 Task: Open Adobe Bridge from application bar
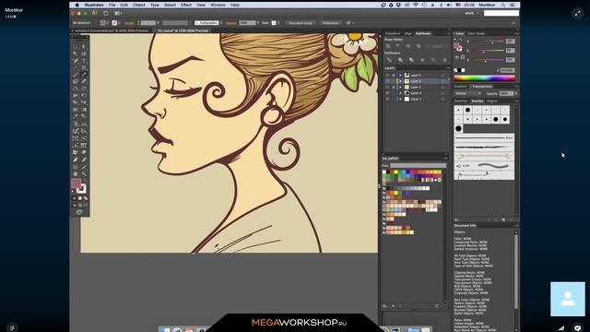pos(106,13)
